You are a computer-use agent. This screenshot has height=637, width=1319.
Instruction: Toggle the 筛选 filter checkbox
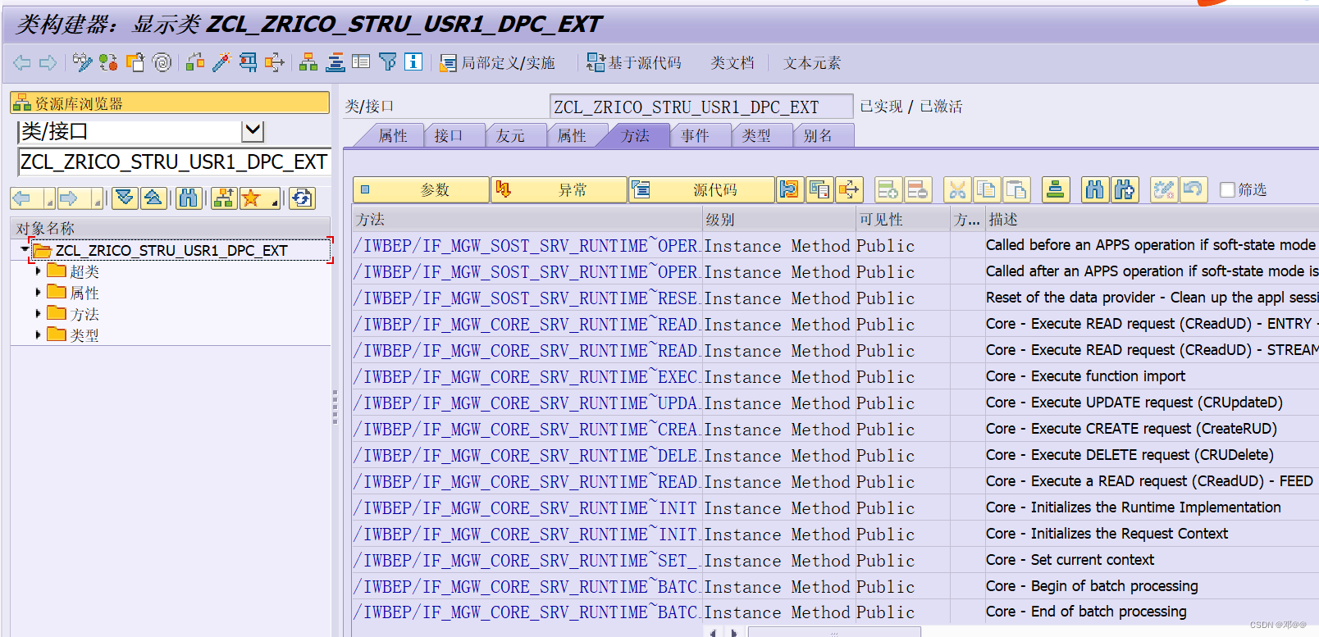click(x=1227, y=190)
